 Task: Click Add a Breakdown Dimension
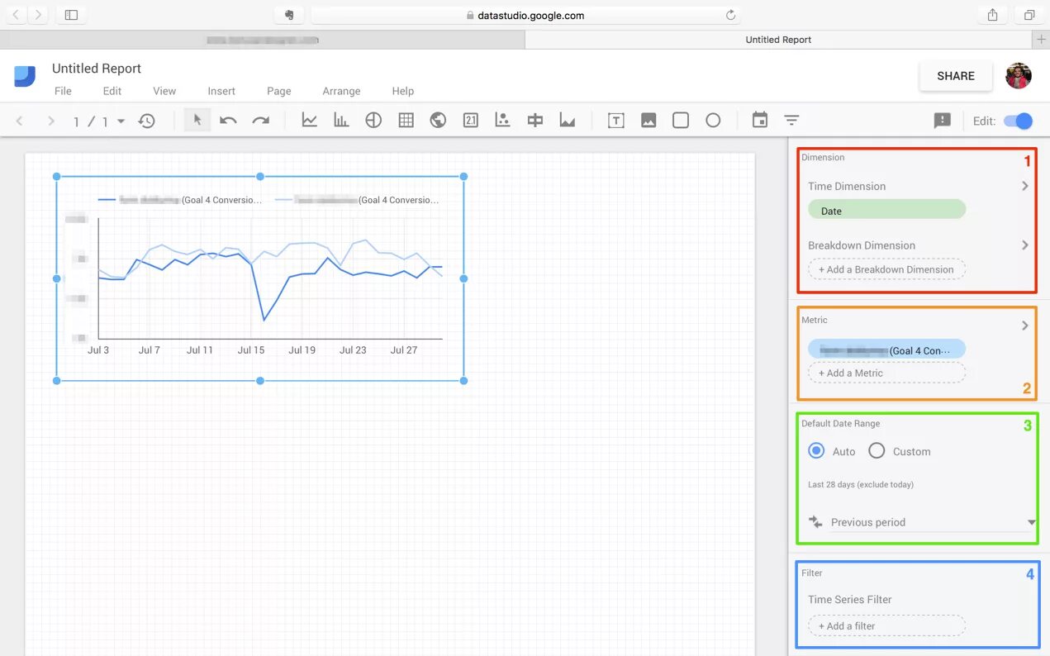tap(886, 269)
